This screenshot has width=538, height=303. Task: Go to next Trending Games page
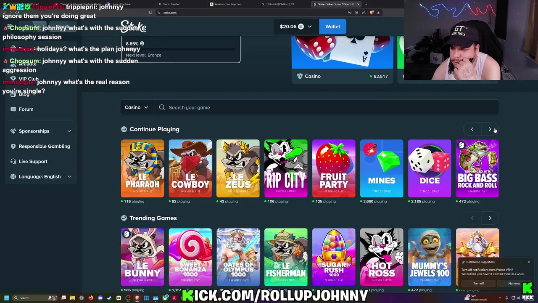tap(490, 218)
